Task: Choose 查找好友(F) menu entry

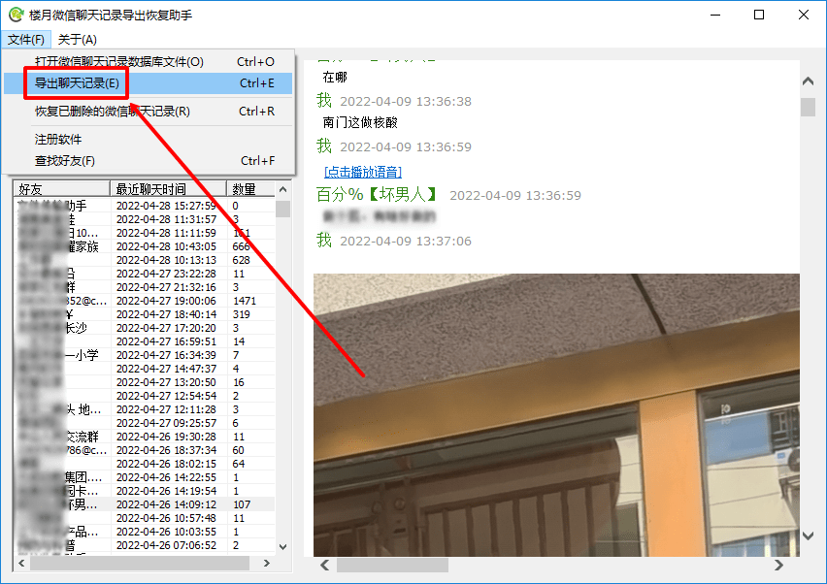Action: tap(148, 161)
